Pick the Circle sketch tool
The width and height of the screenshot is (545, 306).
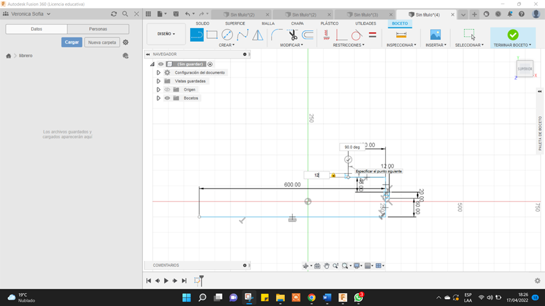[x=228, y=35]
